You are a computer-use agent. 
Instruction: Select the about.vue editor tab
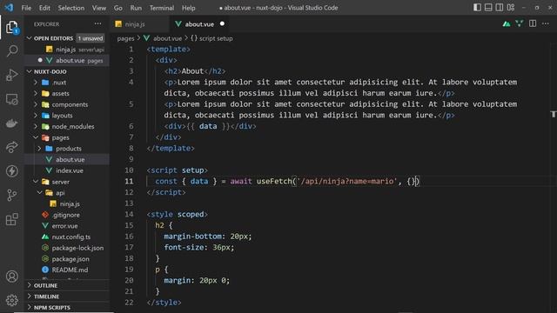tap(199, 24)
